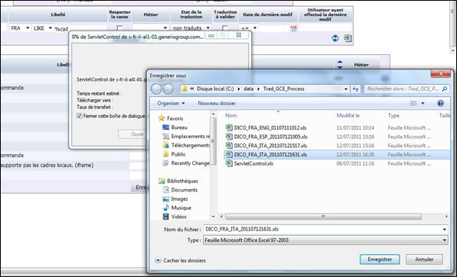Image resolution: width=457 pixels, height=277 pixels.
Task: Open the calendar date picker icon
Action: pos(293,28)
